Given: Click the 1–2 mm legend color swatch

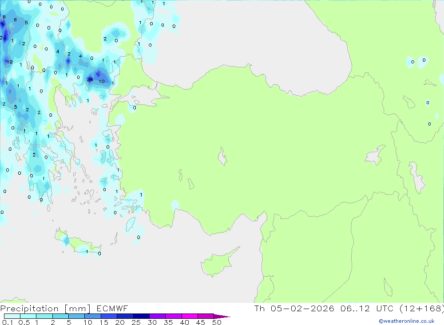Looking at the screenshot, I should click(44, 316).
